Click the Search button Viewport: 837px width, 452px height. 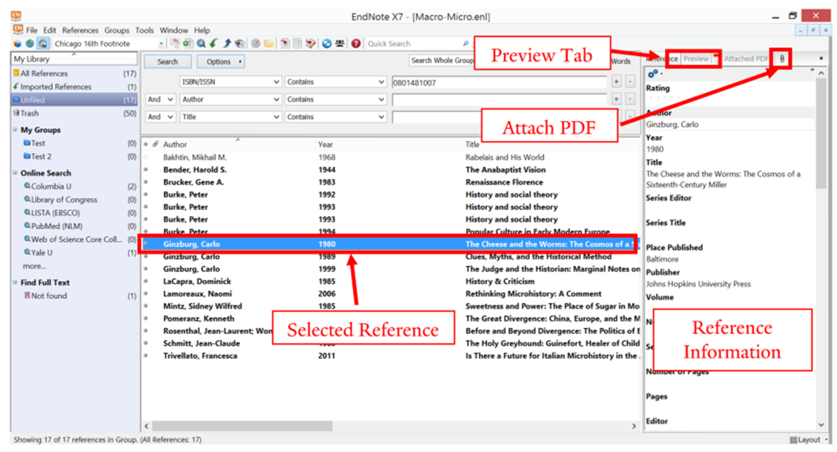point(168,61)
